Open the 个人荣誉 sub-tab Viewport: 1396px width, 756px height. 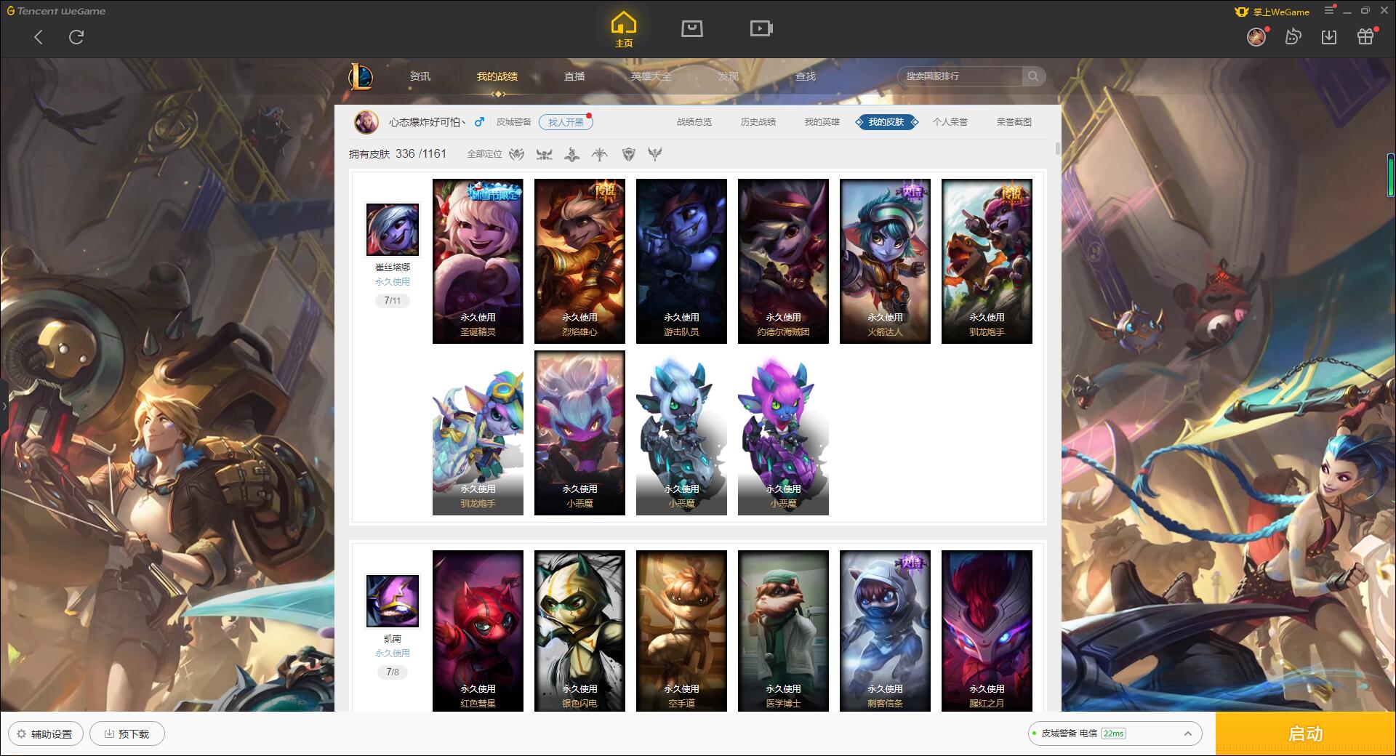click(950, 122)
